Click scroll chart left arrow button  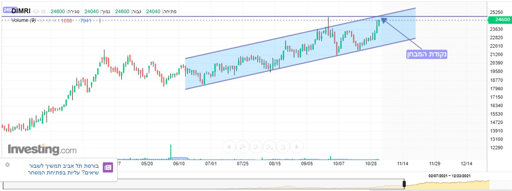(229, 147)
